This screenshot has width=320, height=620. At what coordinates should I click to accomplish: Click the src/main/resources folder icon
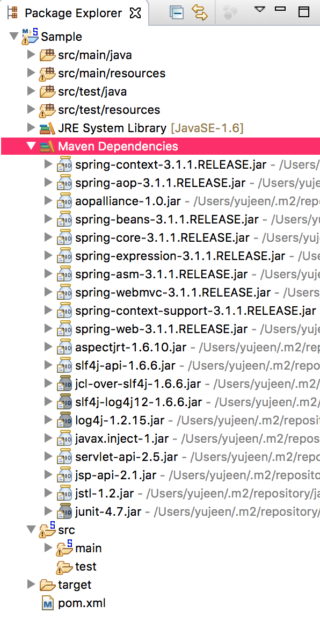click(47, 74)
